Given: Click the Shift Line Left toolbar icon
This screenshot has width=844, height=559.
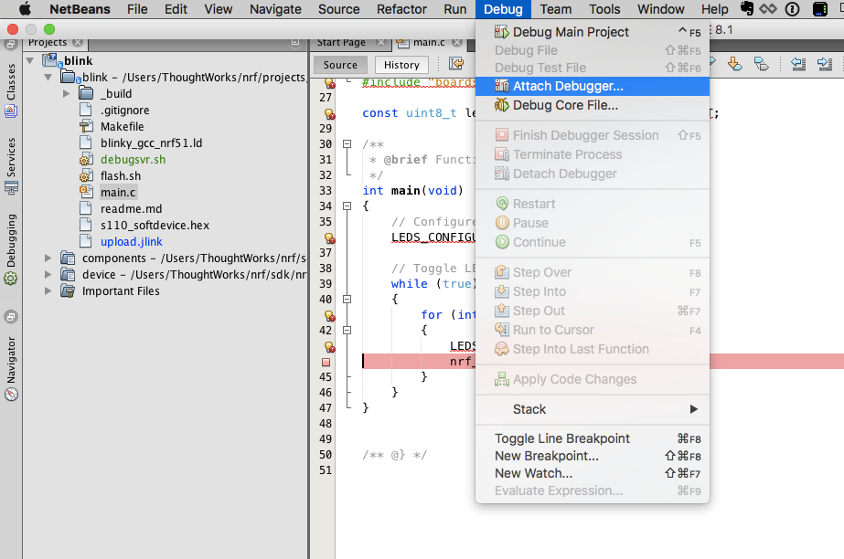Looking at the screenshot, I should [798, 64].
